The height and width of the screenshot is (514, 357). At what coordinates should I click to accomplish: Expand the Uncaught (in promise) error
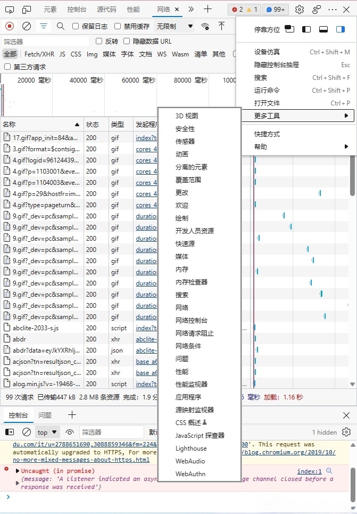click(x=18, y=471)
